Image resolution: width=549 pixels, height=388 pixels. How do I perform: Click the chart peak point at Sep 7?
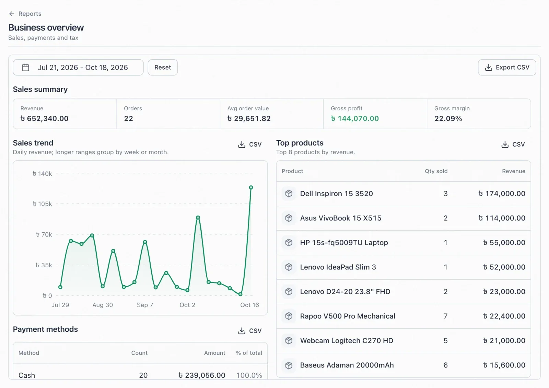point(145,242)
